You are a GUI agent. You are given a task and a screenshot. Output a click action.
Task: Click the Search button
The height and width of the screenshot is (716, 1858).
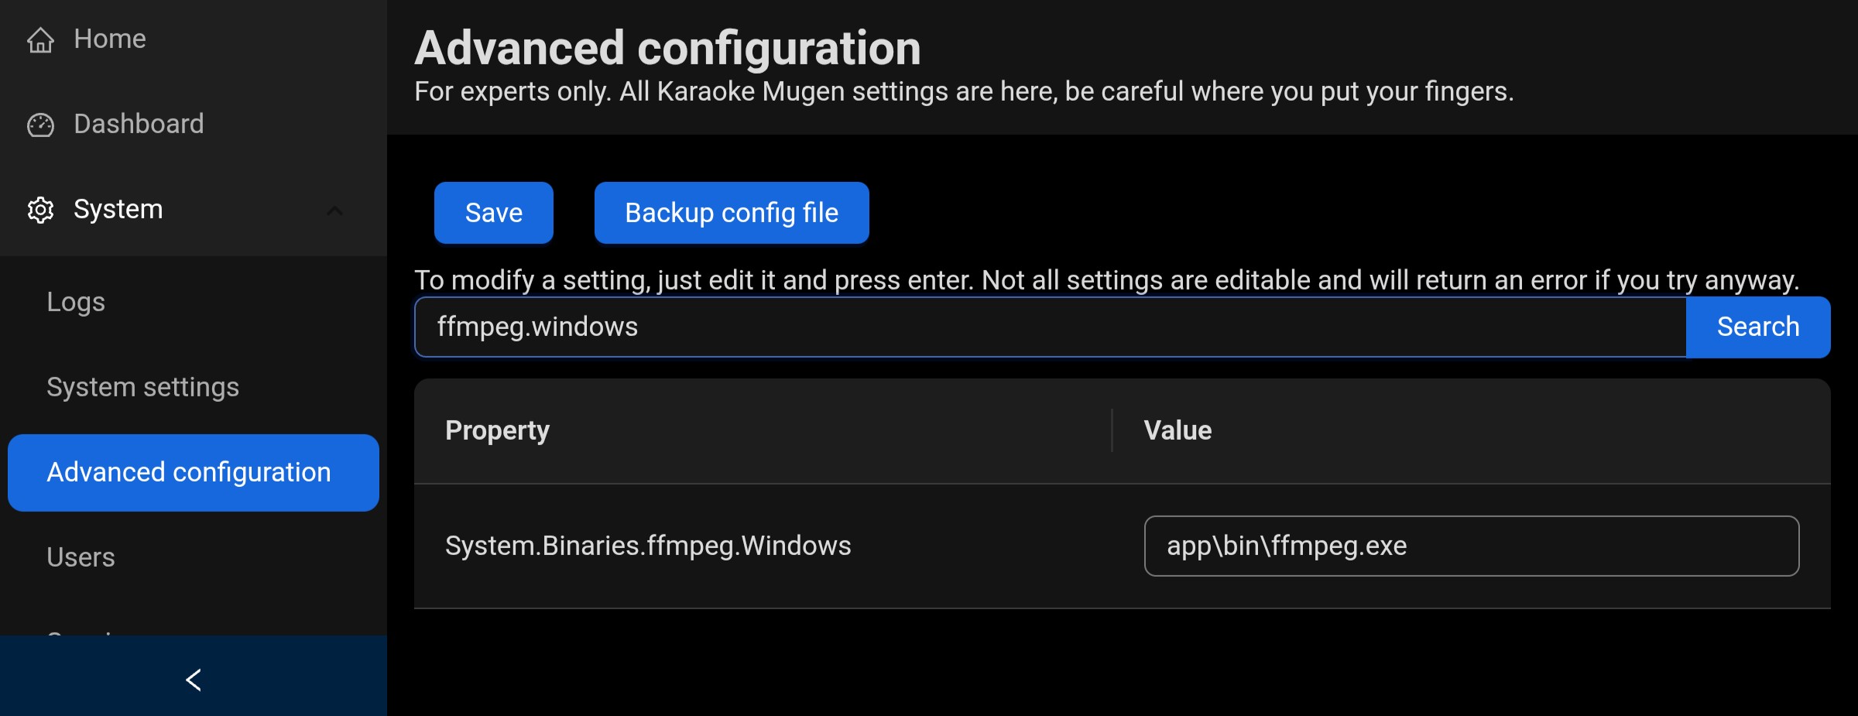(1758, 327)
